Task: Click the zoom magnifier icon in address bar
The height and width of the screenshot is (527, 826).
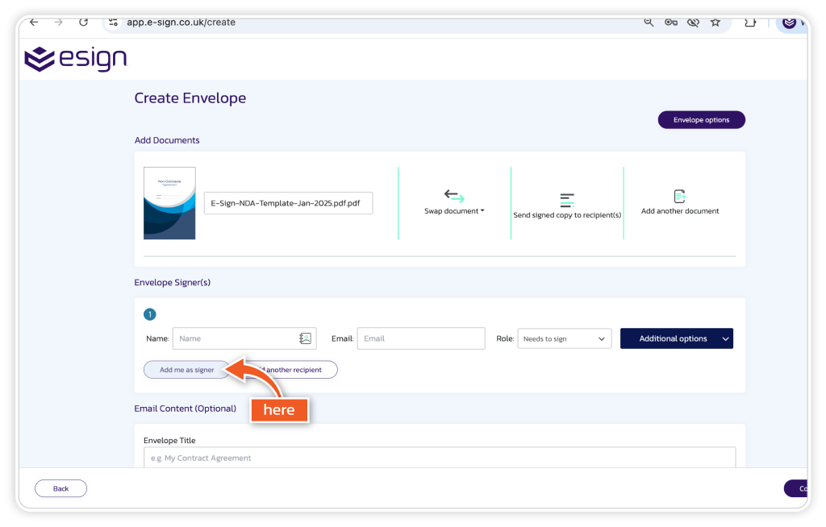Action: (649, 23)
